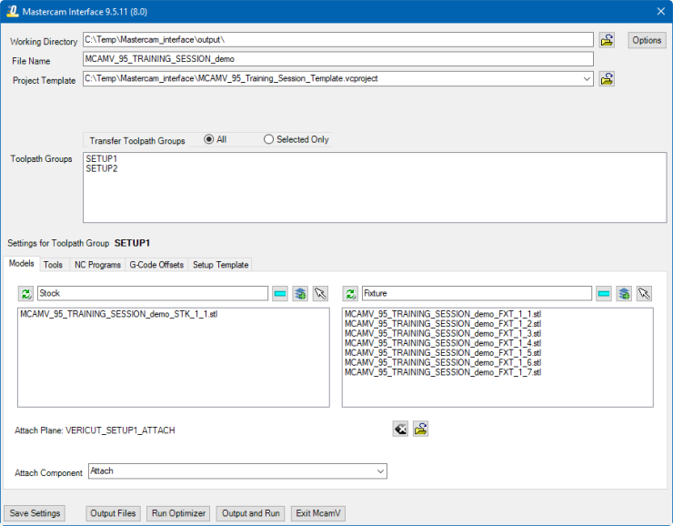Select the STK_1_1.stl stock file
This screenshot has height=526, width=673.
point(119,314)
